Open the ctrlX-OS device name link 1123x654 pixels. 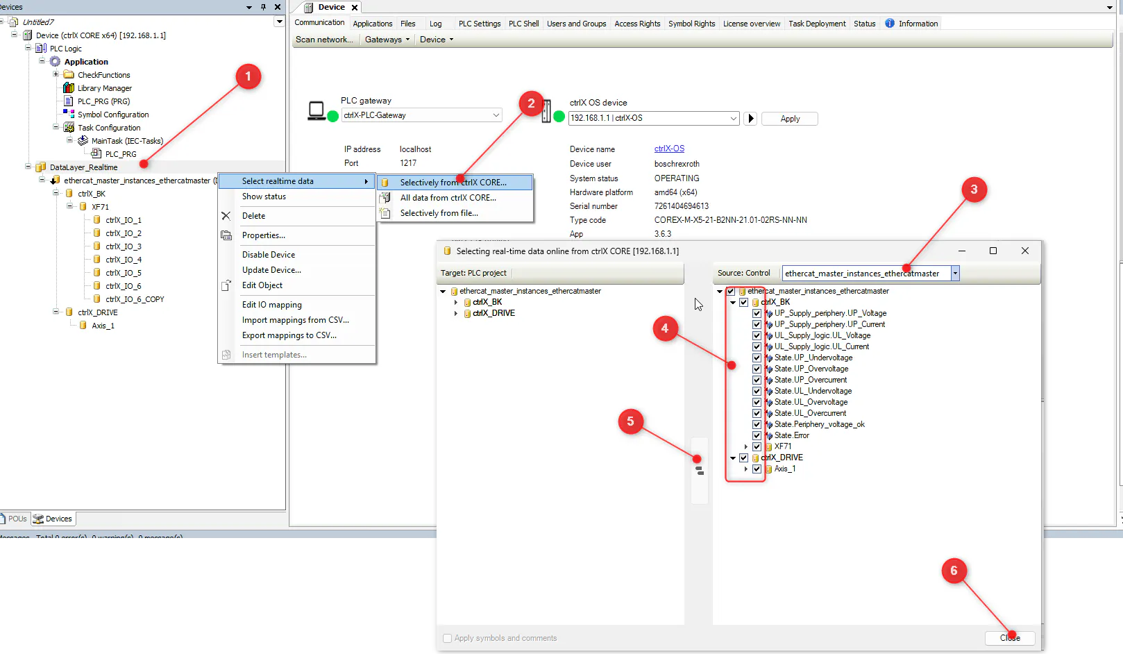coord(669,149)
